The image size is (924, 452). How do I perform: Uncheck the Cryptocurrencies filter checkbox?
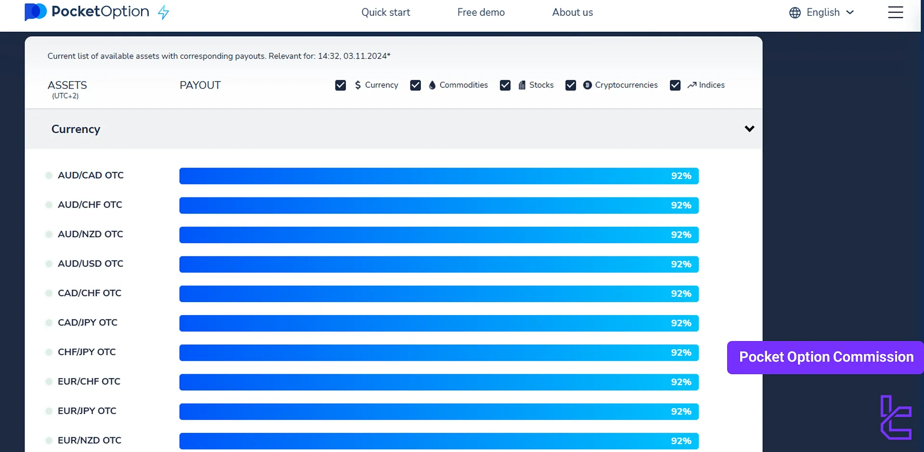[571, 86]
